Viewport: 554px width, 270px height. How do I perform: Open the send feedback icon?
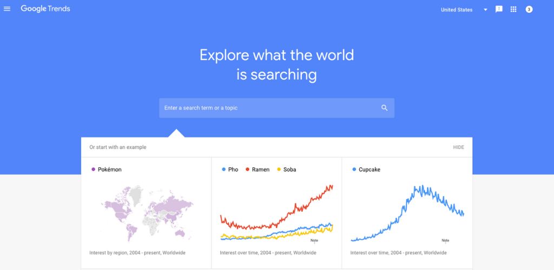pos(499,9)
